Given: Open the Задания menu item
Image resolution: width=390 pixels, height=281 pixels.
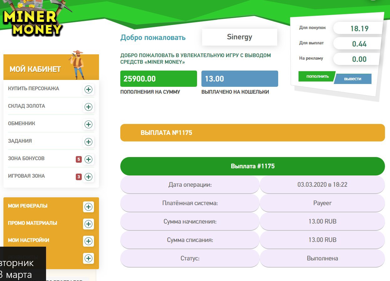Looking at the screenshot, I should [20, 141].
